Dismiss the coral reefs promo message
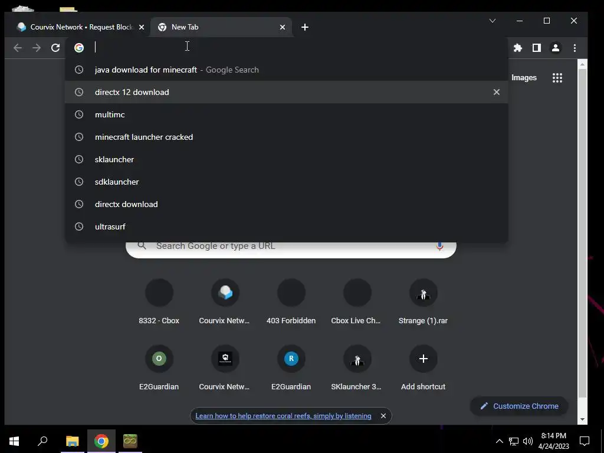Screen dimensions: 604x453 click(x=383, y=416)
